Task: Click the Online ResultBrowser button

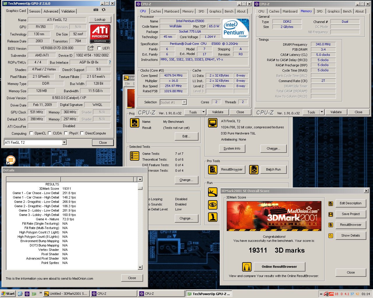Action: point(279,267)
